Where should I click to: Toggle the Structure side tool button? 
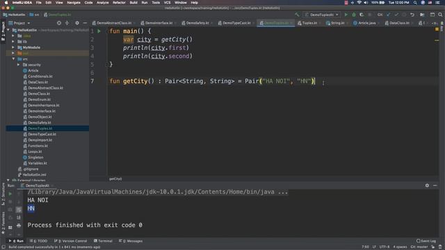point(3,194)
